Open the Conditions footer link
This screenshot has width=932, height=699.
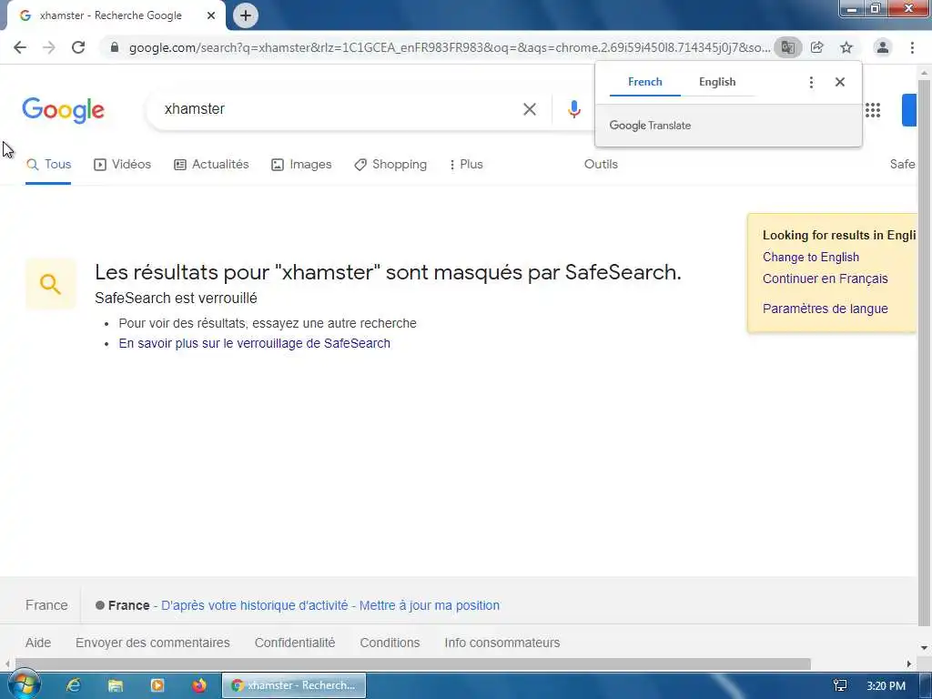(390, 643)
